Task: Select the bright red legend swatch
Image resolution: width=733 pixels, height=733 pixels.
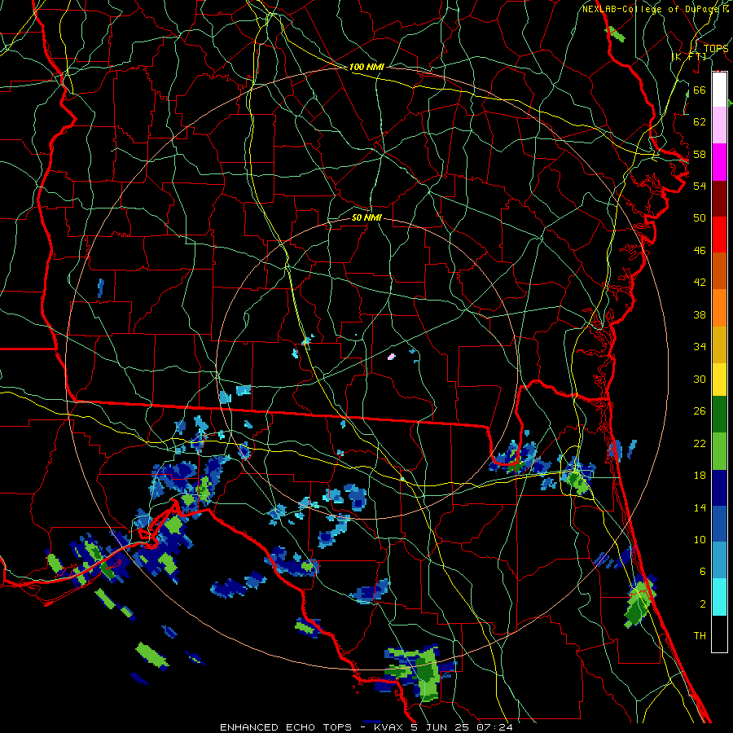Action: point(719,235)
